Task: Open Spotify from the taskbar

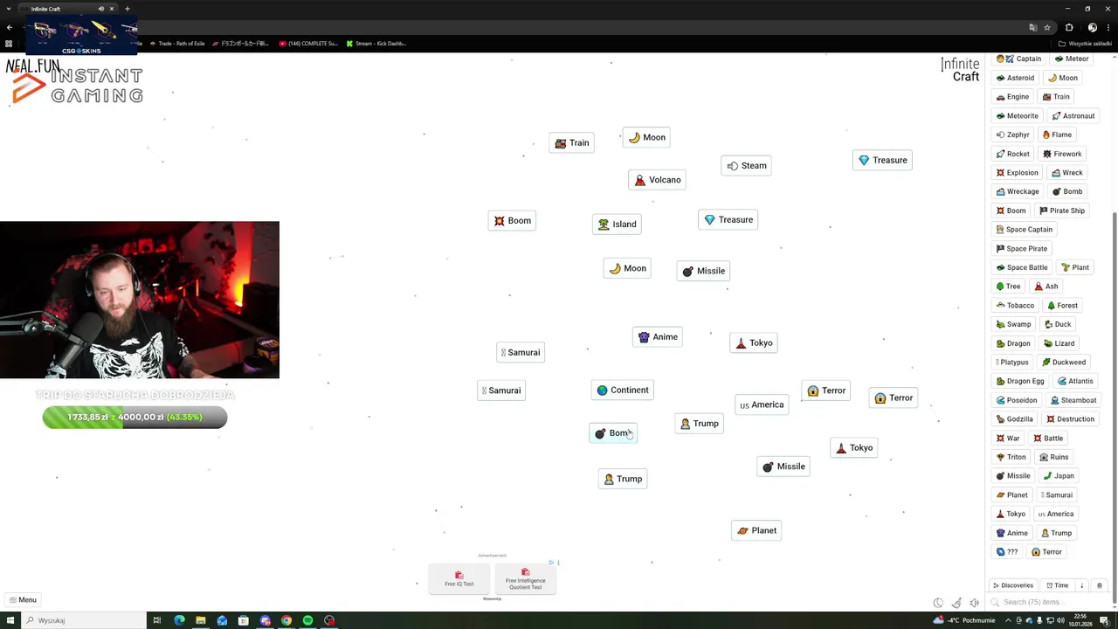Action: tap(307, 620)
